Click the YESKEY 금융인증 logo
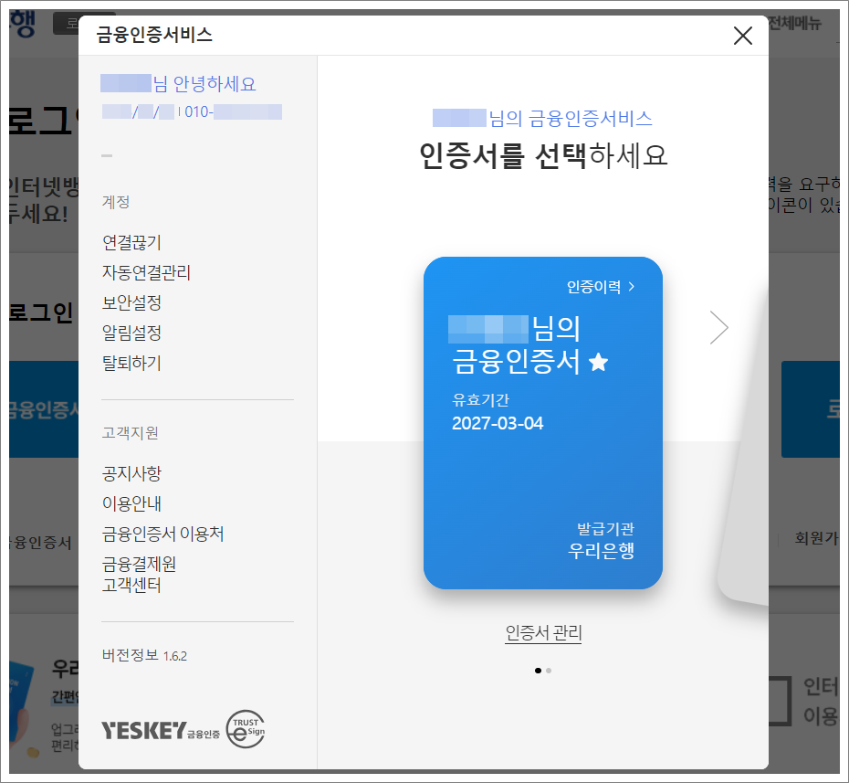This screenshot has width=849, height=783. (x=161, y=730)
